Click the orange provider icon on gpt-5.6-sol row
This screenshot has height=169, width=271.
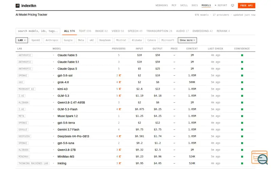coord(120,75)
